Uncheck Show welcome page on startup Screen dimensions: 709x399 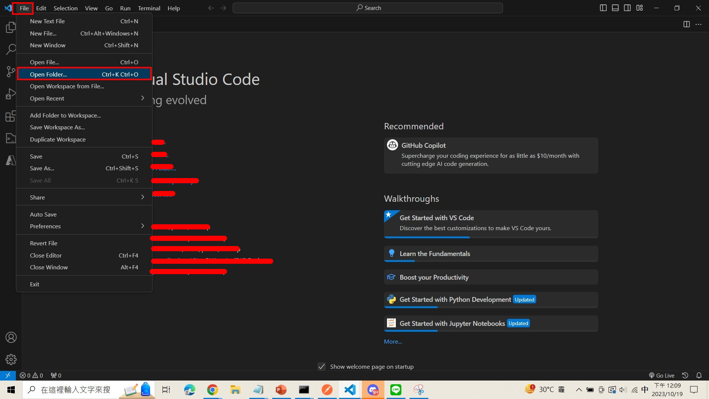pyautogui.click(x=322, y=366)
